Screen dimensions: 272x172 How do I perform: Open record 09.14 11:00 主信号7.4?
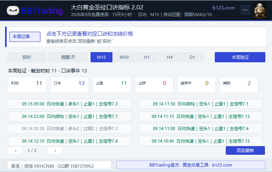201,129
